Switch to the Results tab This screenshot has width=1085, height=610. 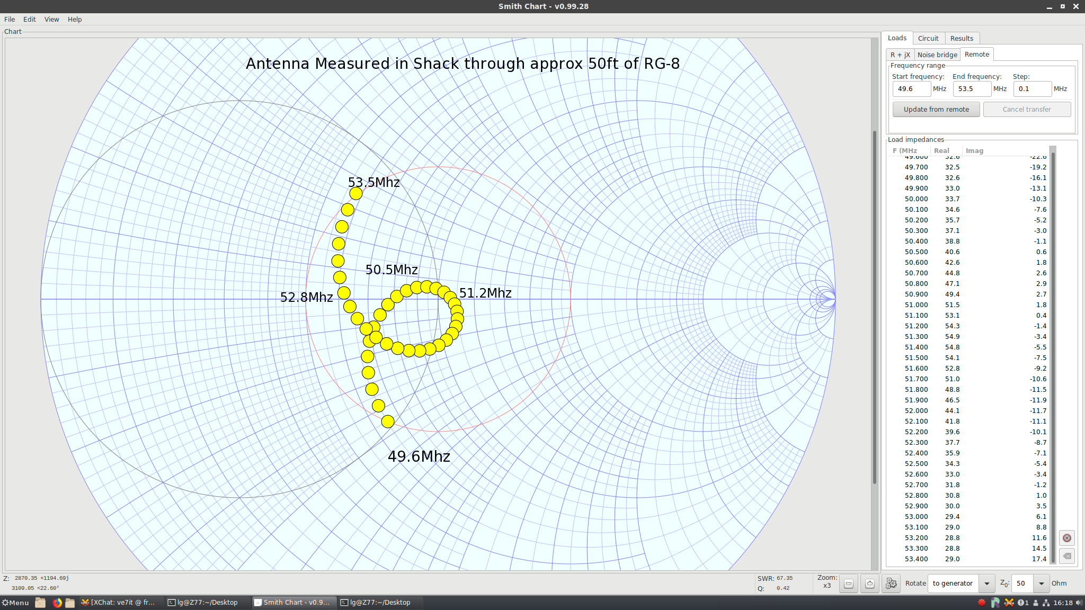click(x=962, y=39)
